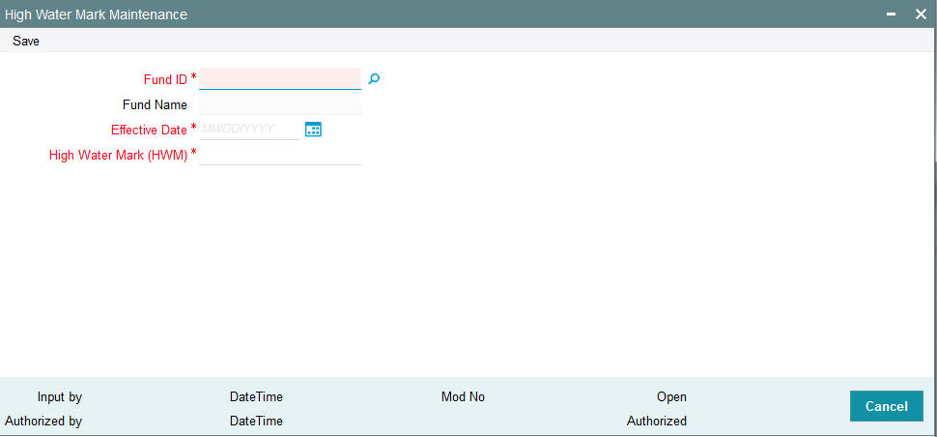The width and height of the screenshot is (937, 437).
Task: Click the "Input by" footer text
Action: [x=60, y=397]
